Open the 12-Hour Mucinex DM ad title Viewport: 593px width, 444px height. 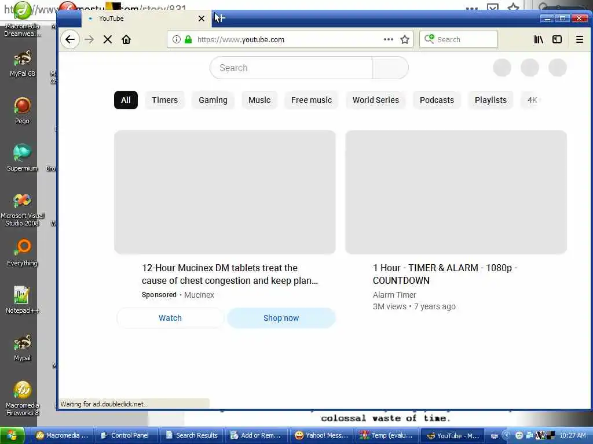coord(230,274)
